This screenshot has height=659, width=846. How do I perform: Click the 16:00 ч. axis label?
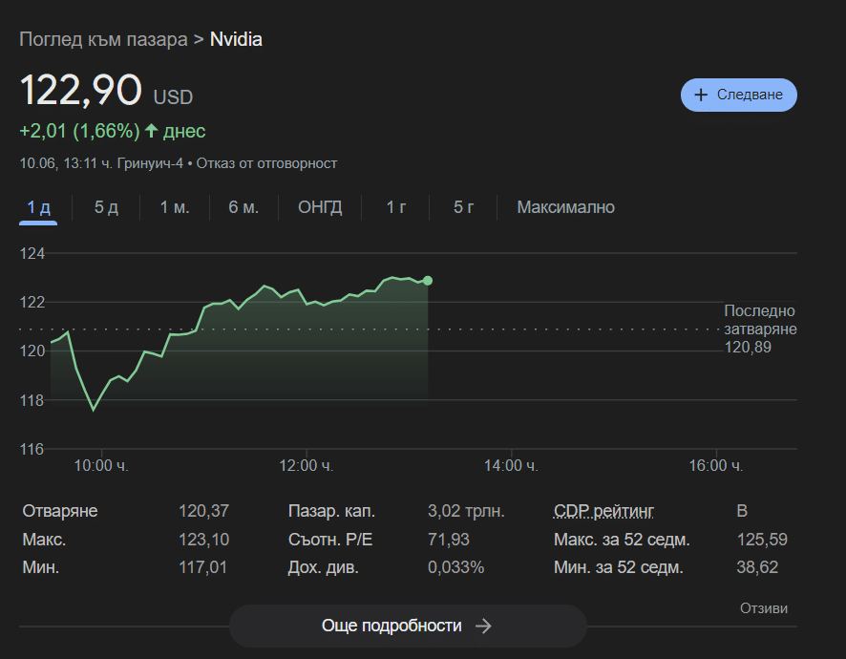tap(716, 466)
